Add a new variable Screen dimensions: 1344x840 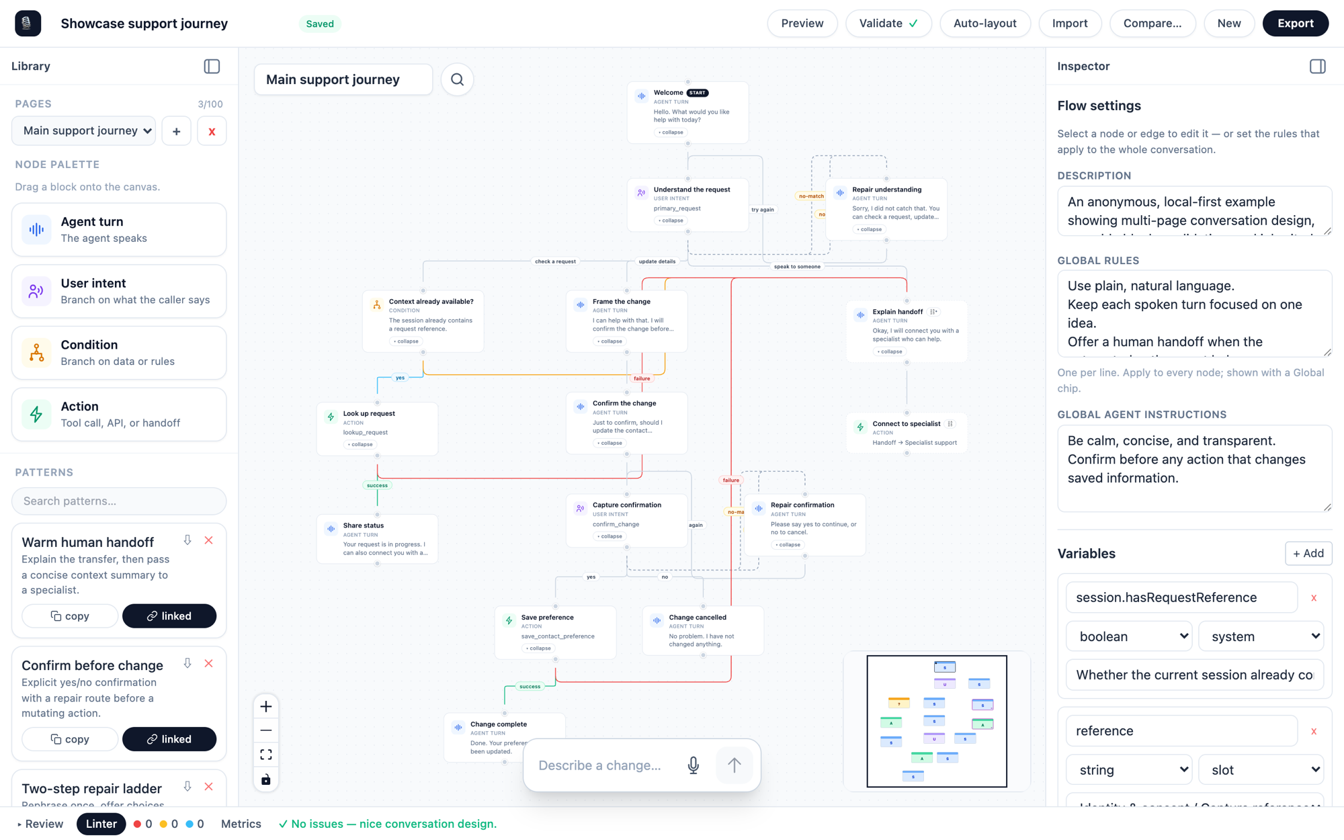point(1308,553)
